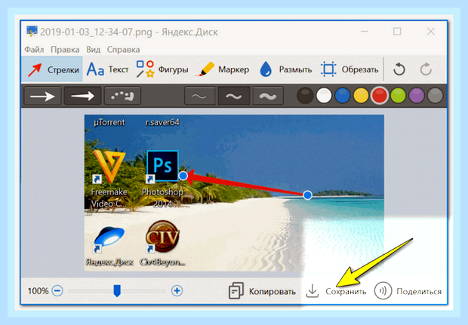This screenshot has width=468, height=325.
Task: Choose the gray color swatch
Action: click(436, 96)
